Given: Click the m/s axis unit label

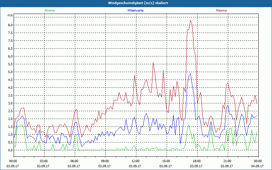Looking at the screenshot, I should tap(10, 15).
